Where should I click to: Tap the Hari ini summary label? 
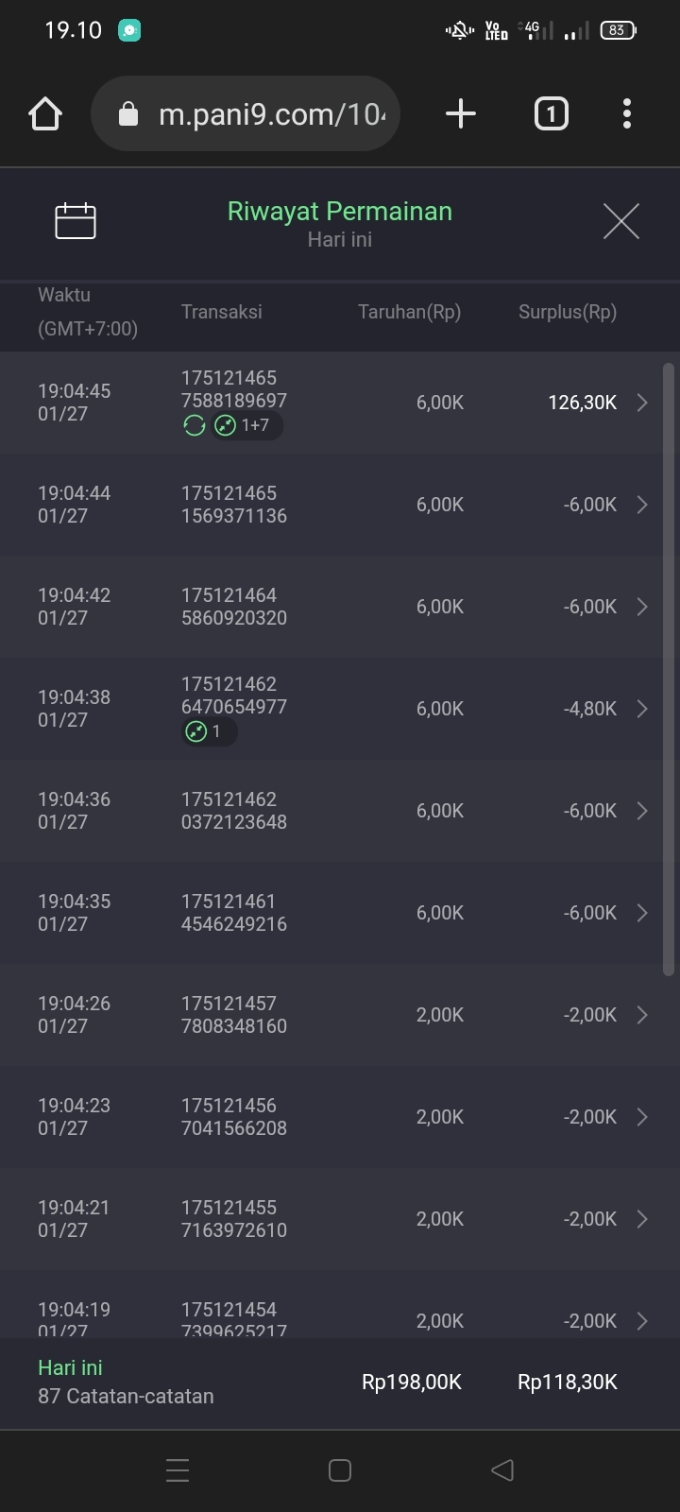point(70,1367)
